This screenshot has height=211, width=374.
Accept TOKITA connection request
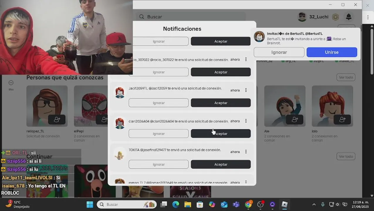(x=221, y=164)
